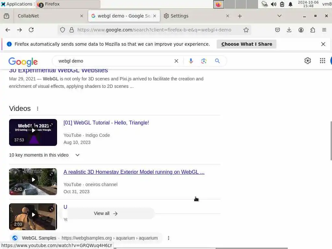The image size is (332, 249).
Task: Open Google quick settings gear
Action: click(x=307, y=61)
